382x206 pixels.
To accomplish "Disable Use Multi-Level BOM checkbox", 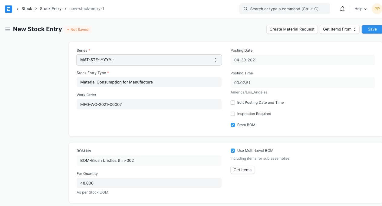I will point(233,151).
